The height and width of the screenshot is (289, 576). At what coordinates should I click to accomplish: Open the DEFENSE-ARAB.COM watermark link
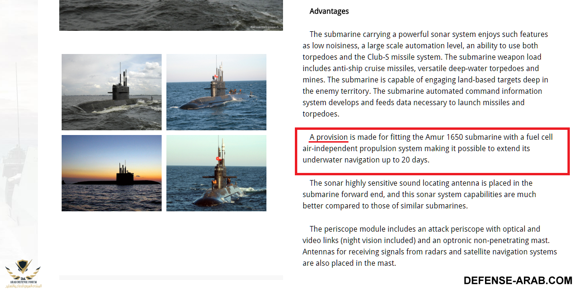point(518,280)
